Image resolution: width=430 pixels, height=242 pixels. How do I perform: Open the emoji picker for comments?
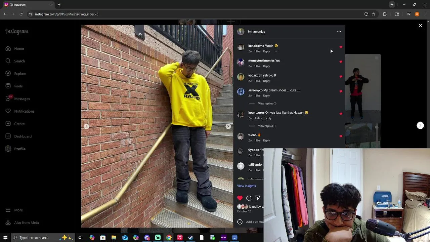(240, 222)
